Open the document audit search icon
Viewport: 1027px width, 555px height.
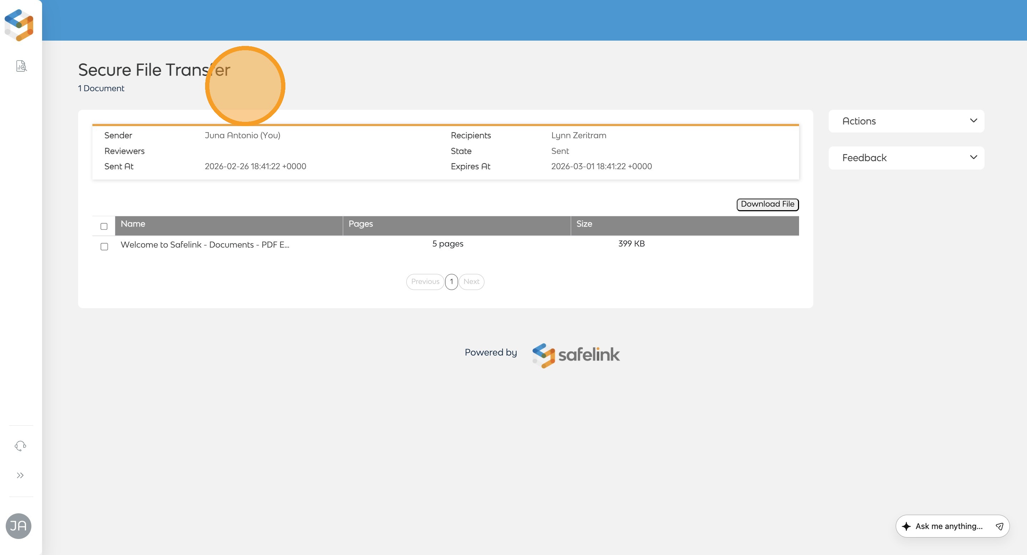pos(21,66)
